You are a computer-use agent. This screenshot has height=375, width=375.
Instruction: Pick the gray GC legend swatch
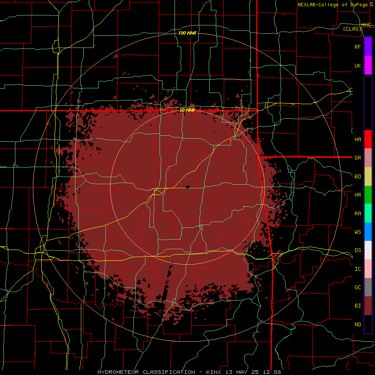click(x=368, y=287)
